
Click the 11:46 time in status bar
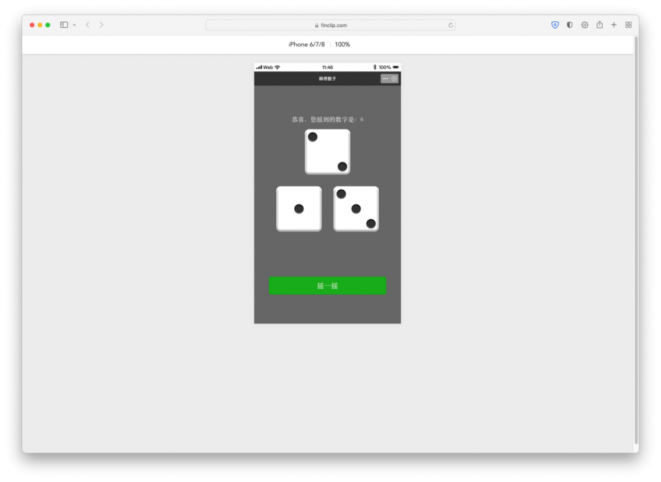327,67
